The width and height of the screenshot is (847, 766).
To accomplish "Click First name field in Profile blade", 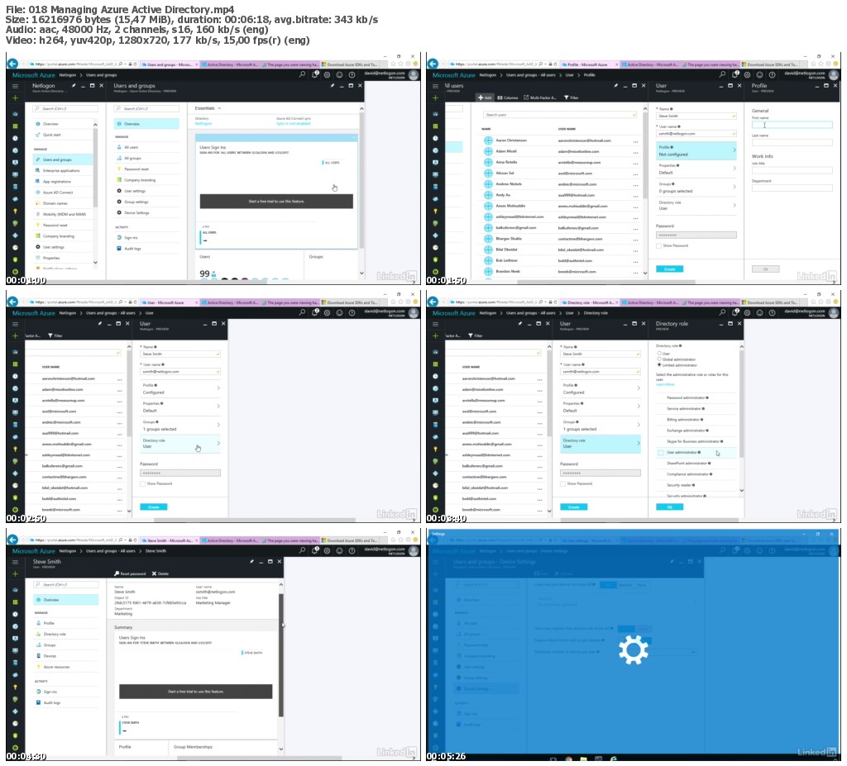I will [792, 125].
